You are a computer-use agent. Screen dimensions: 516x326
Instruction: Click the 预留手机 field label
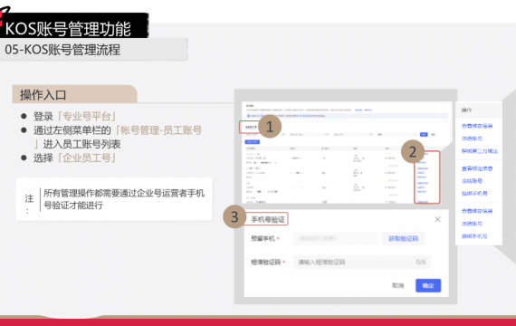pyautogui.click(x=263, y=238)
